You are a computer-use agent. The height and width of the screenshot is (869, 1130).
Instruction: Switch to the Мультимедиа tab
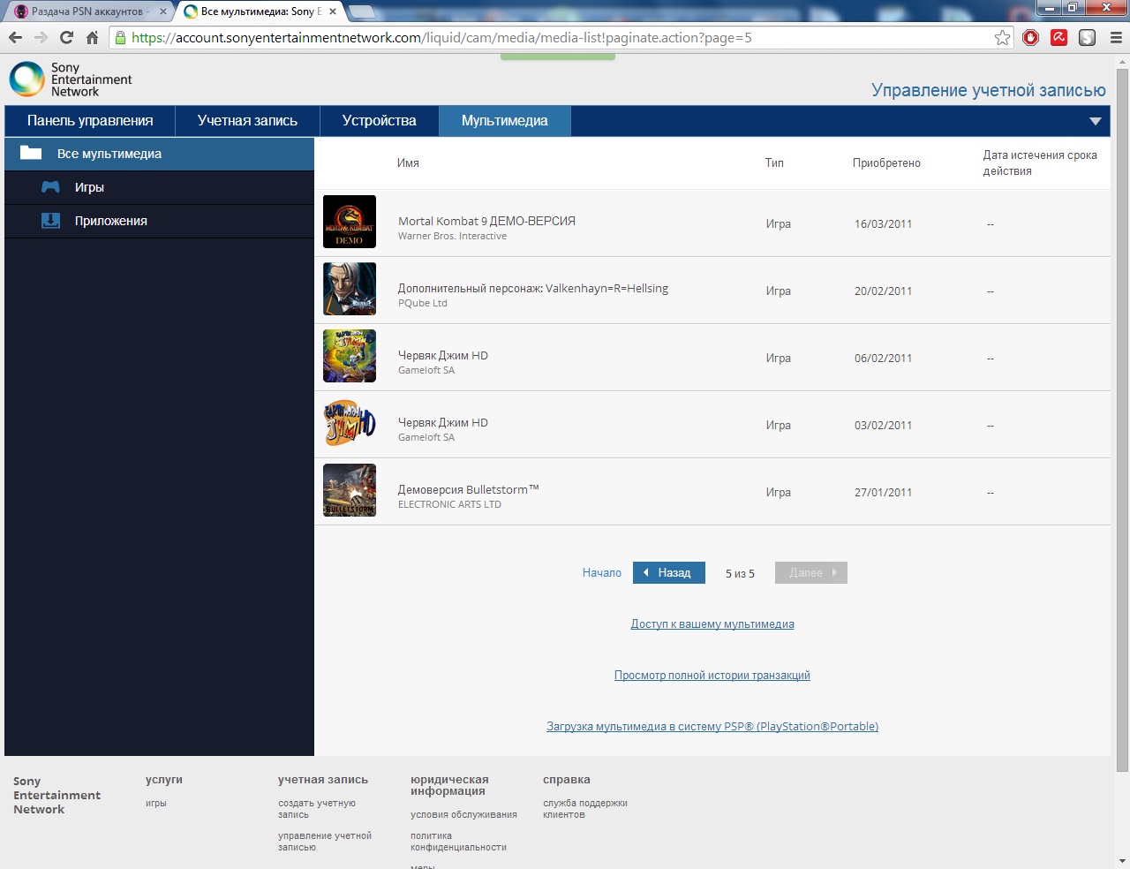point(505,121)
